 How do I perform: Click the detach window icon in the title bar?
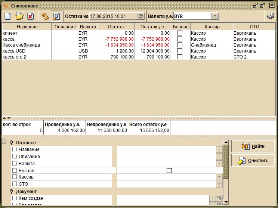tap(255, 6)
